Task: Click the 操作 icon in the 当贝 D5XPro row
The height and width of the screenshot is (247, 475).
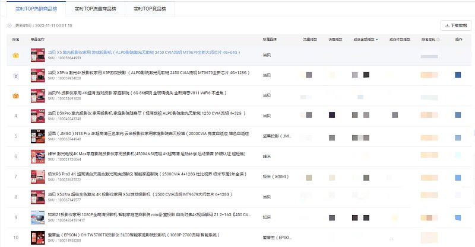Action: 458,115
